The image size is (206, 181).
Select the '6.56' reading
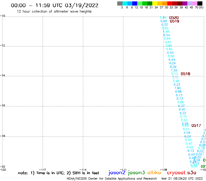click(170, 53)
